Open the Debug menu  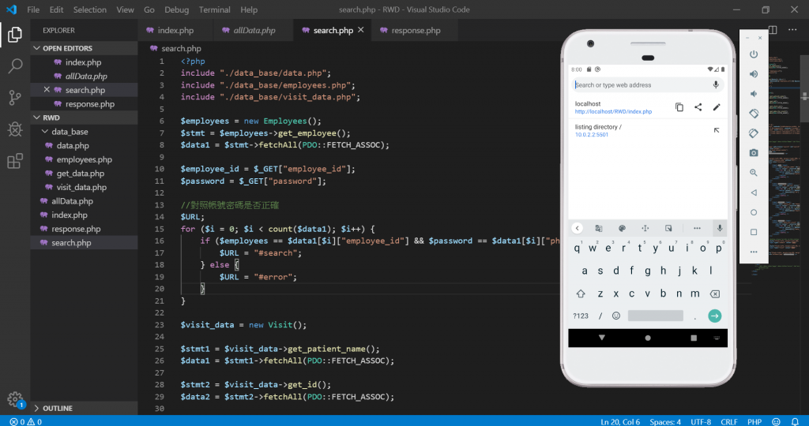click(176, 9)
